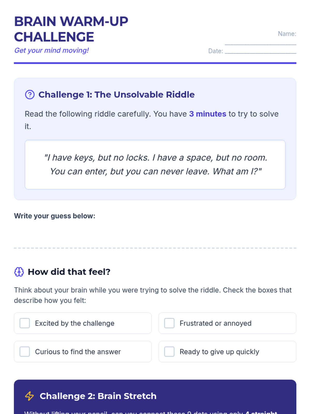Tick the Curious to find the answer checkbox
This screenshot has height=414, width=310.
[25, 352]
